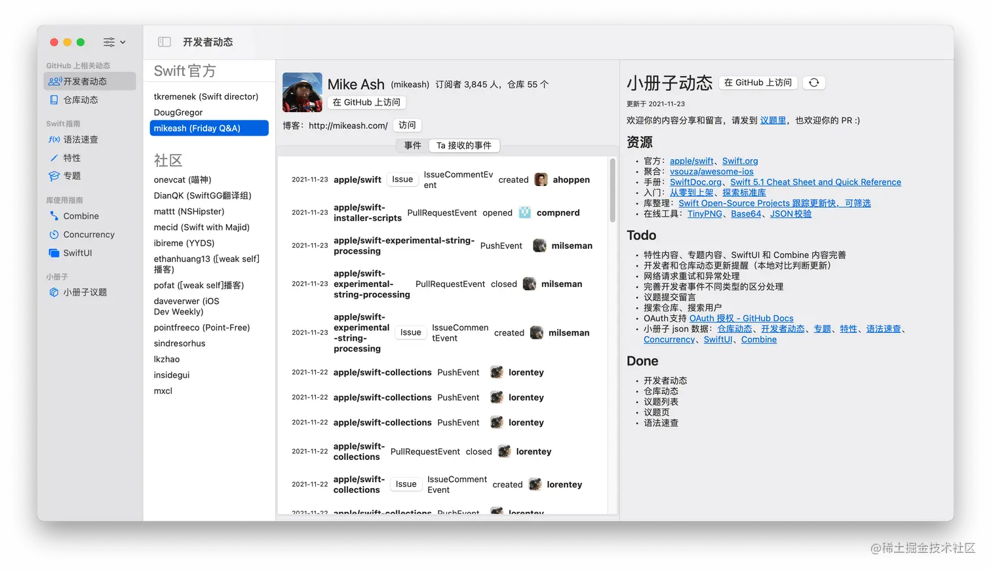Image resolution: width=991 pixels, height=570 pixels.
Task: Open the 探索标准库 link
Action: pos(744,193)
